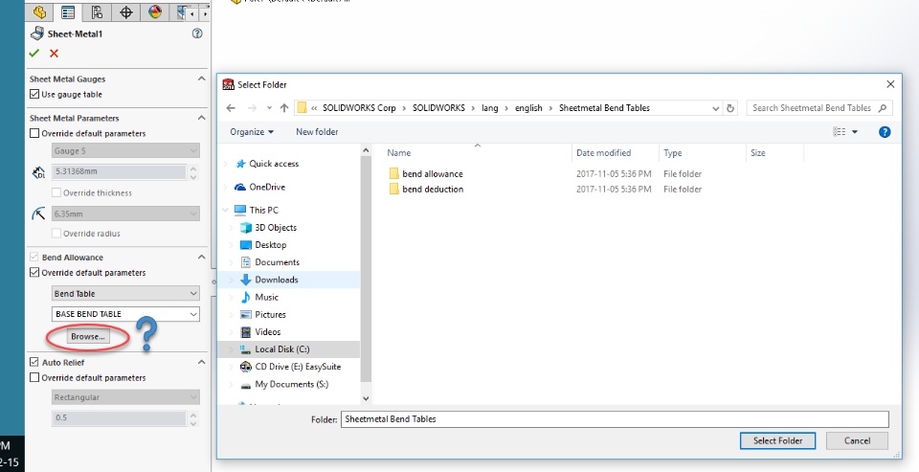This screenshot has height=472, width=919.
Task: Toggle Override default parameters under Auto Relief
Action: [x=34, y=378]
